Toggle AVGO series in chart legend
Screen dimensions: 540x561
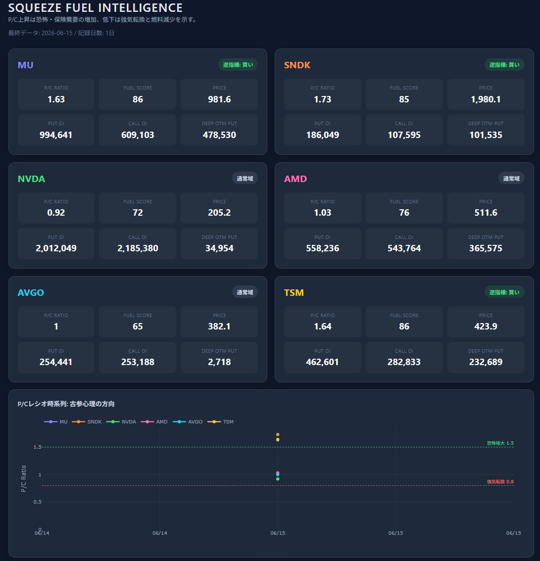(188, 422)
